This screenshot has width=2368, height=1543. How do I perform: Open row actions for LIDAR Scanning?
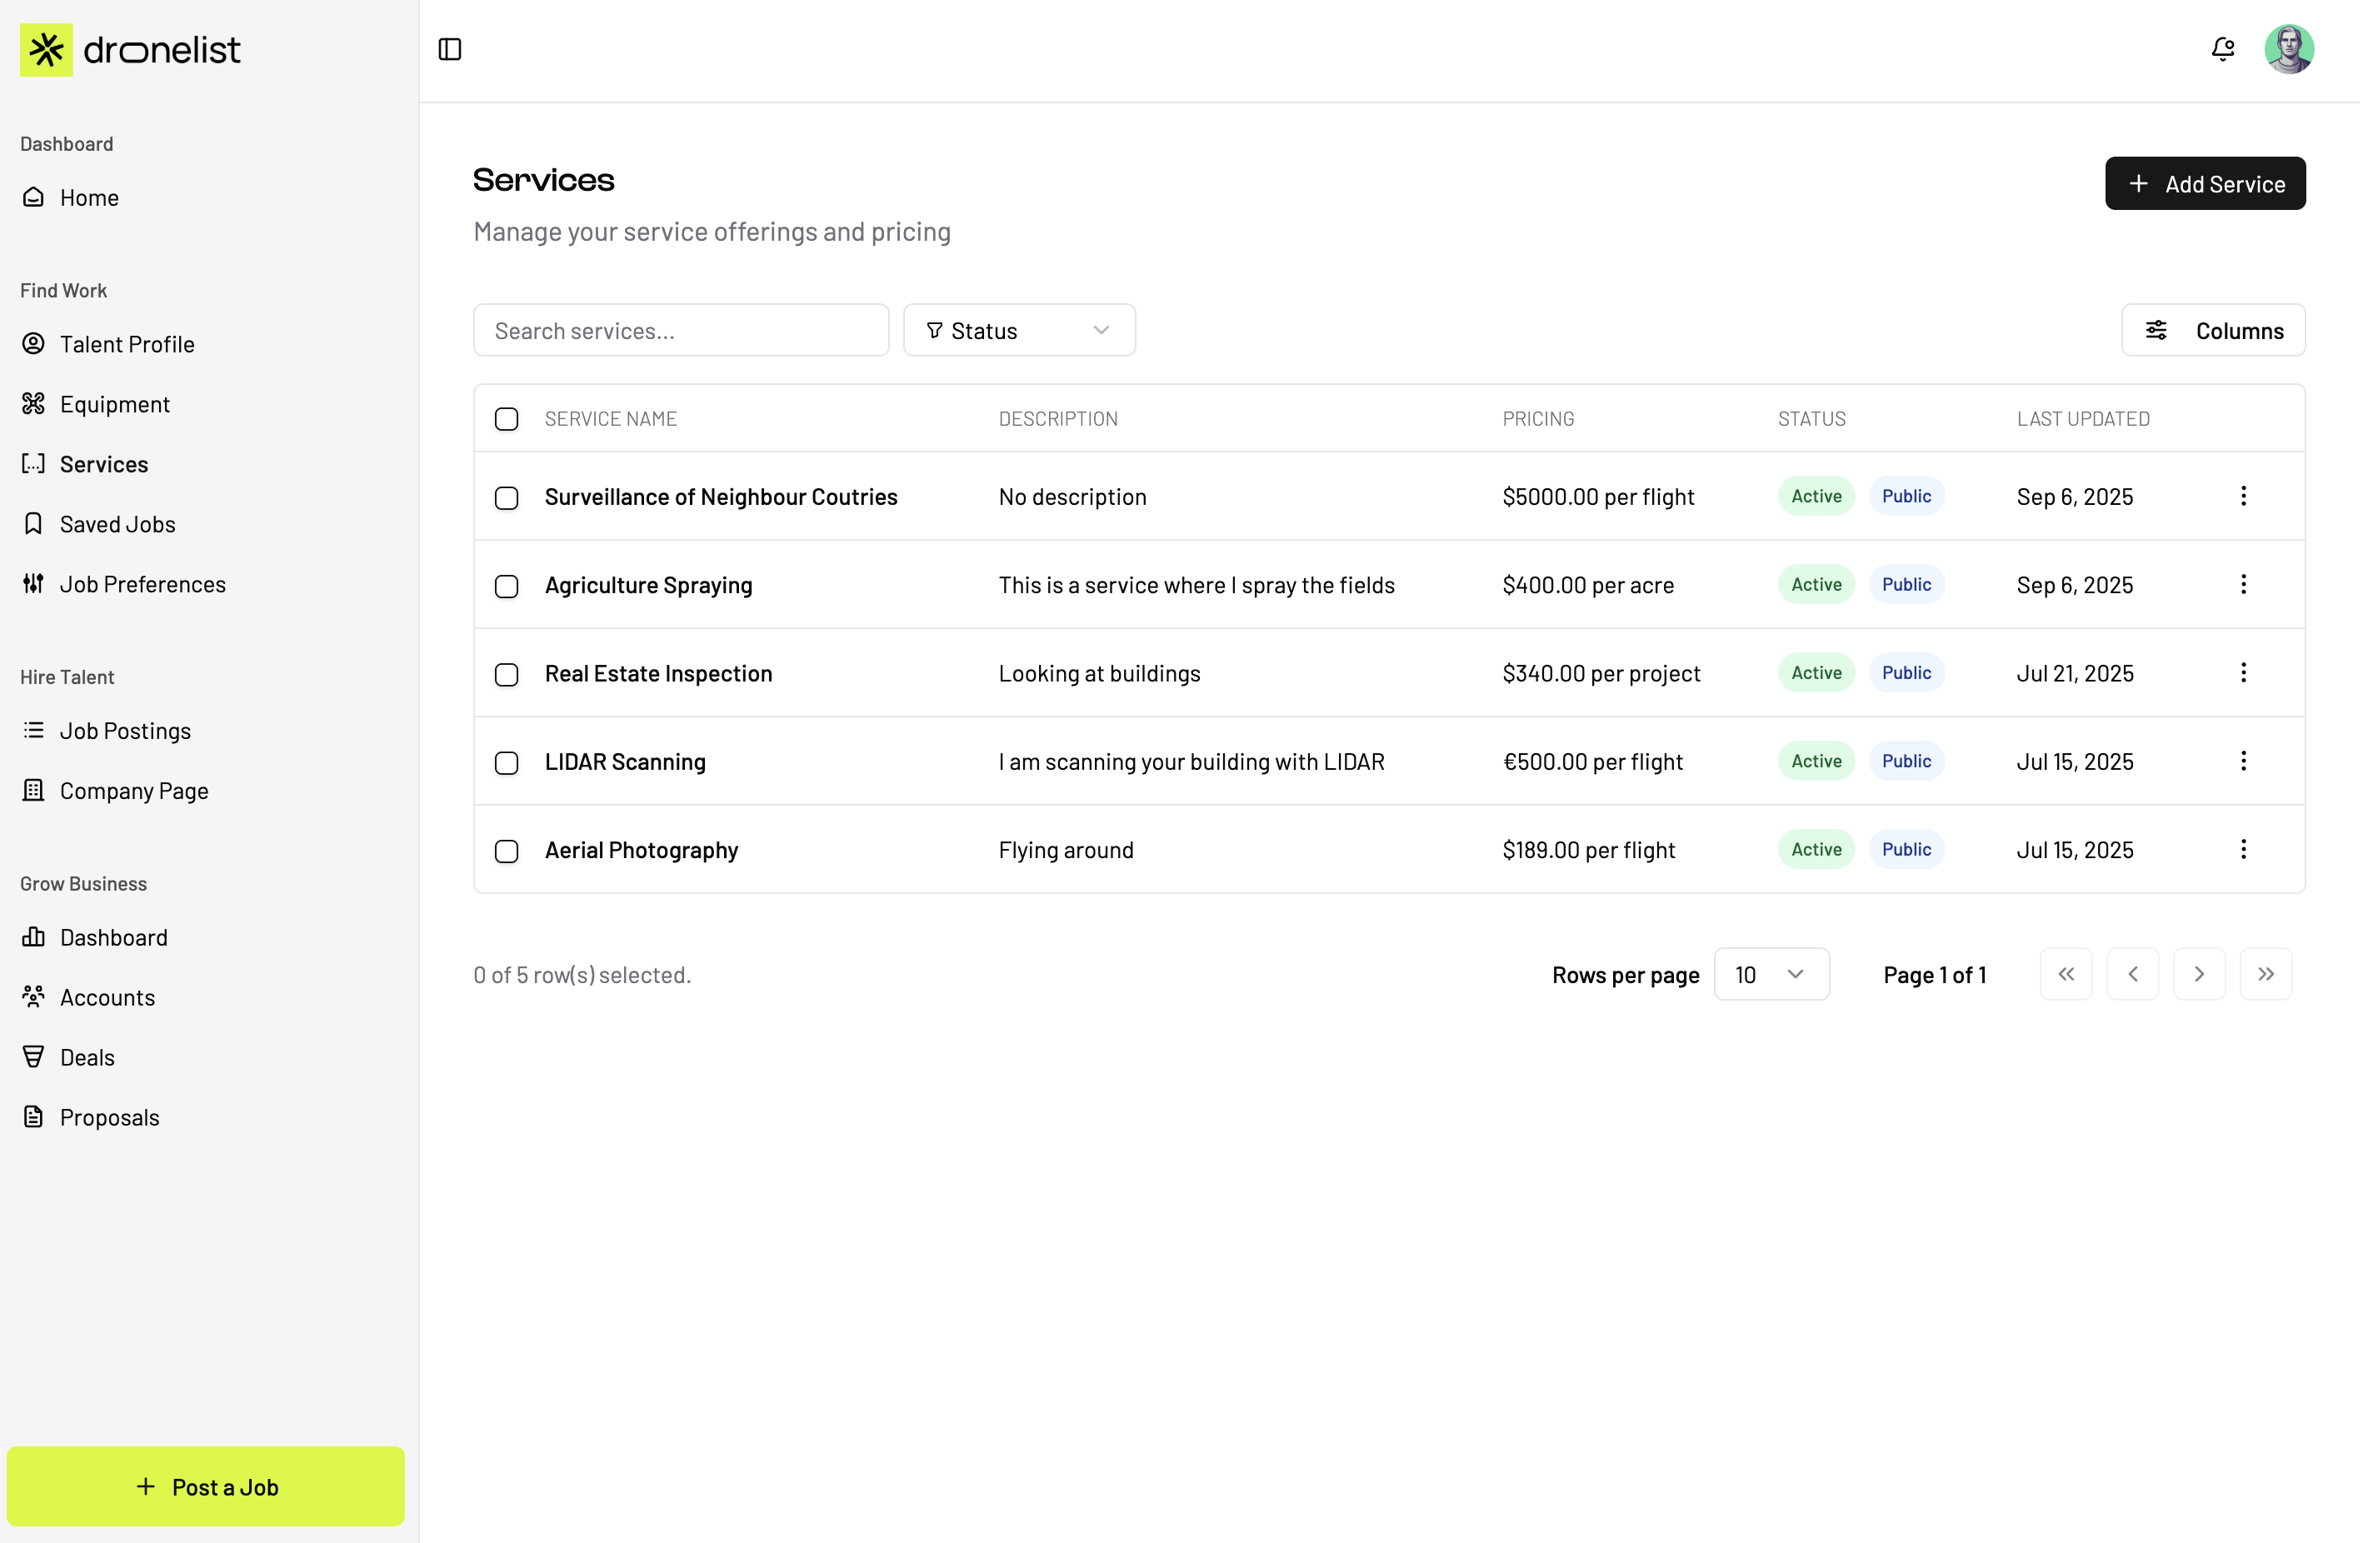click(2243, 761)
